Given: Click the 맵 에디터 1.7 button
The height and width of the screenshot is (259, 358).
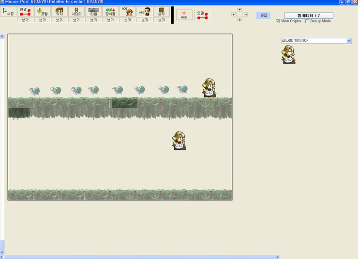Looking at the screenshot, I should [309, 16].
